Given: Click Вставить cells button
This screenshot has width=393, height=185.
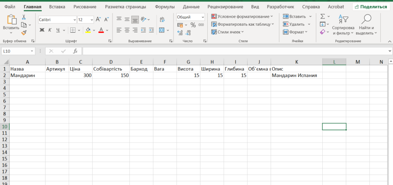Looking at the screenshot, I should click(x=295, y=17).
